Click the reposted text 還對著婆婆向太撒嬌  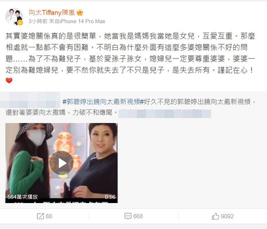(x=35, y=112)
